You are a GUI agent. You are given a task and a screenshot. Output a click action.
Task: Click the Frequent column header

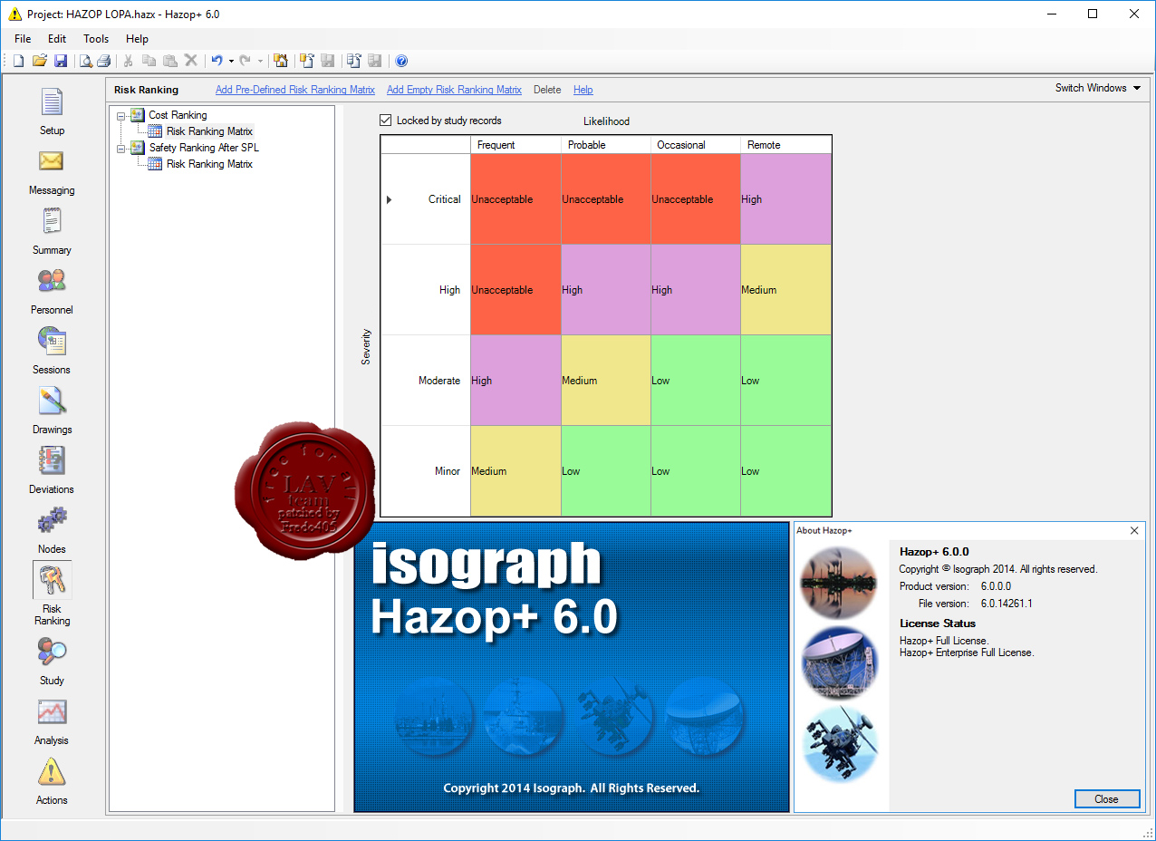pos(515,145)
